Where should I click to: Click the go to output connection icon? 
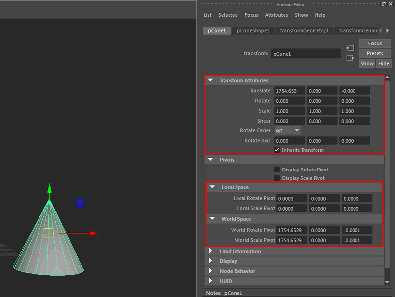(350, 58)
